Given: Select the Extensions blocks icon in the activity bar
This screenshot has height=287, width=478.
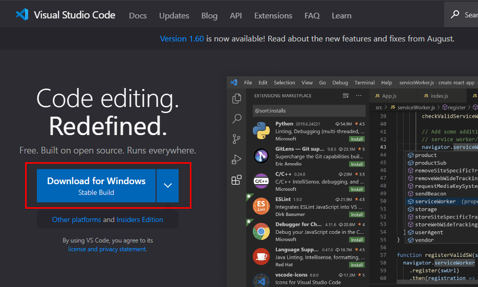Looking at the screenshot, I should click(236, 180).
